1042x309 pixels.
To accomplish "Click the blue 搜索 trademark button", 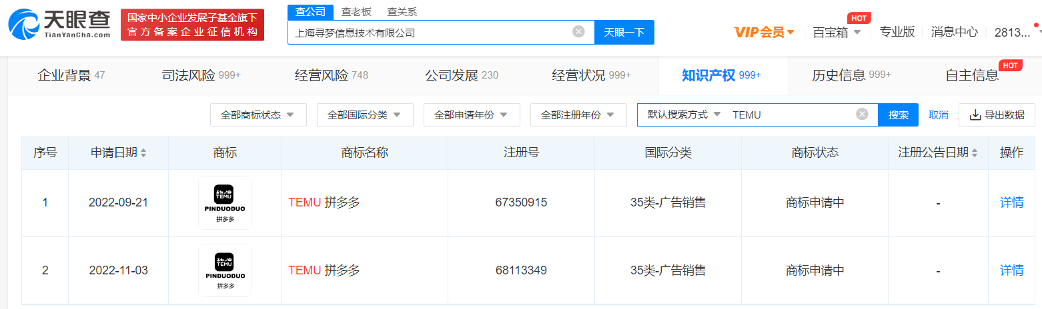I will [899, 115].
